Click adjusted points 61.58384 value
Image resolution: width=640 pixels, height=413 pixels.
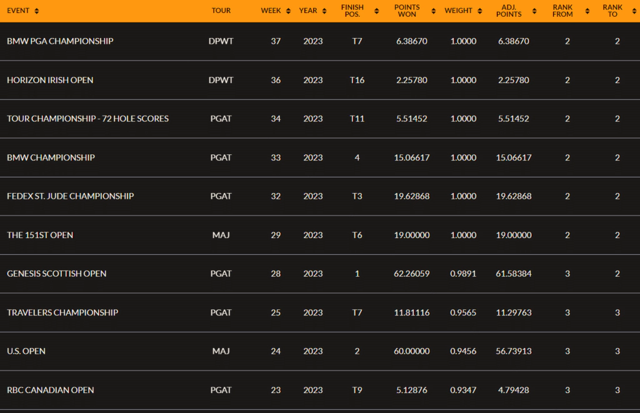coord(514,274)
